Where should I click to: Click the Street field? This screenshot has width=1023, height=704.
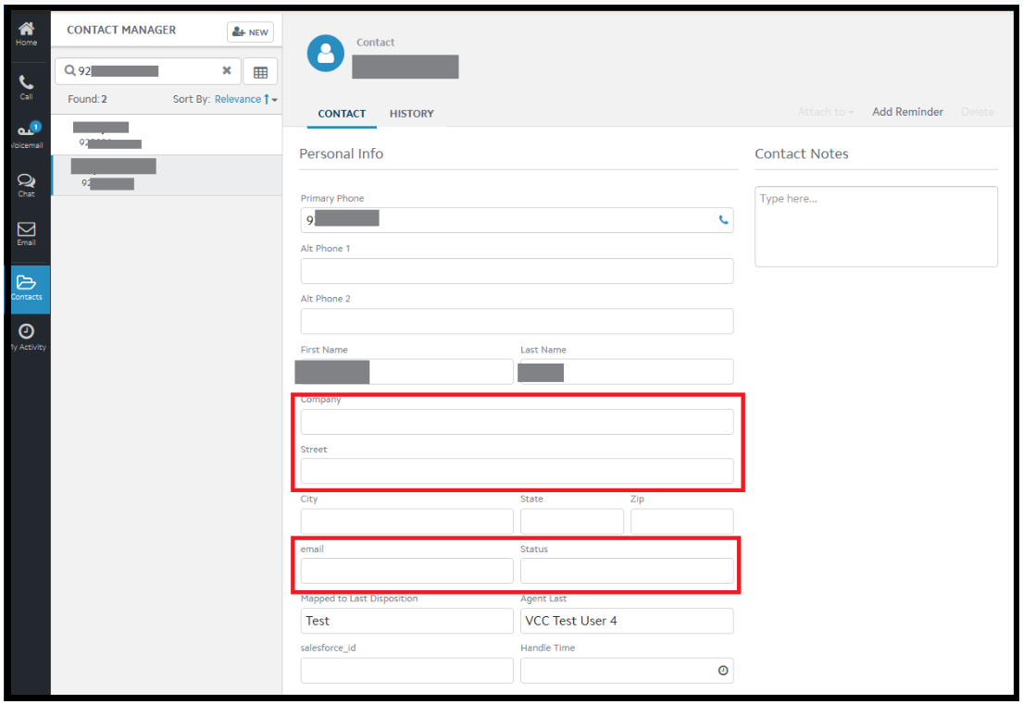tap(517, 471)
